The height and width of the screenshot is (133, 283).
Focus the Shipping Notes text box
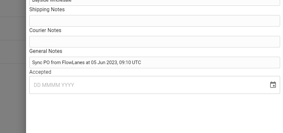click(x=154, y=21)
